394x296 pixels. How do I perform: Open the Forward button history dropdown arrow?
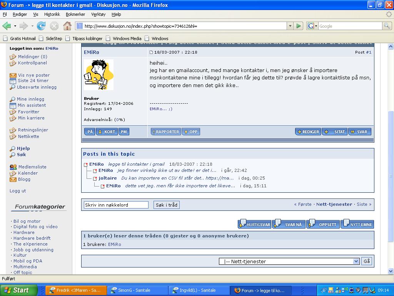point(32,26)
